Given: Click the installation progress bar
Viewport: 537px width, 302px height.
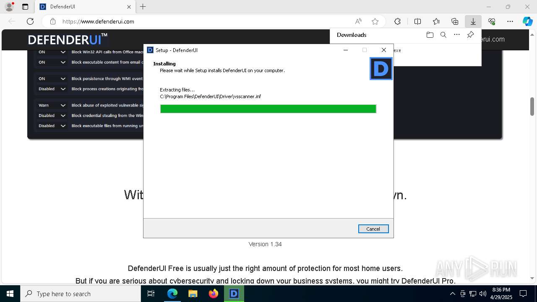Looking at the screenshot, I should tap(268, 109).
